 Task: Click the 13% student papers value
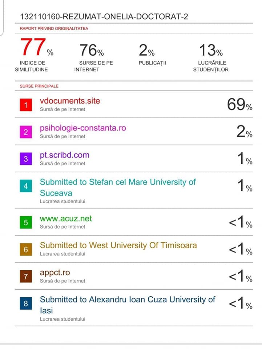pyautogui.click(x=211, y=50)
